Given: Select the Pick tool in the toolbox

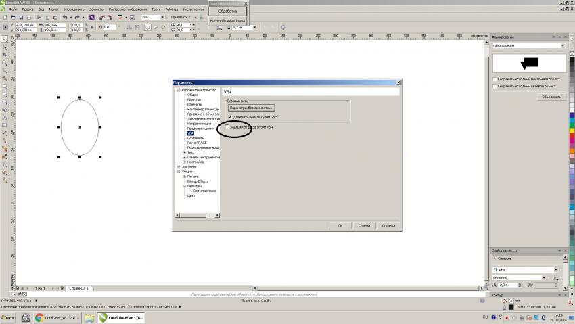Looking at the screenshot, I should [x=5, y=39].
